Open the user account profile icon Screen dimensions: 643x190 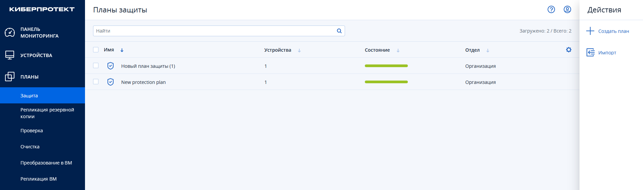click(567, 9)
